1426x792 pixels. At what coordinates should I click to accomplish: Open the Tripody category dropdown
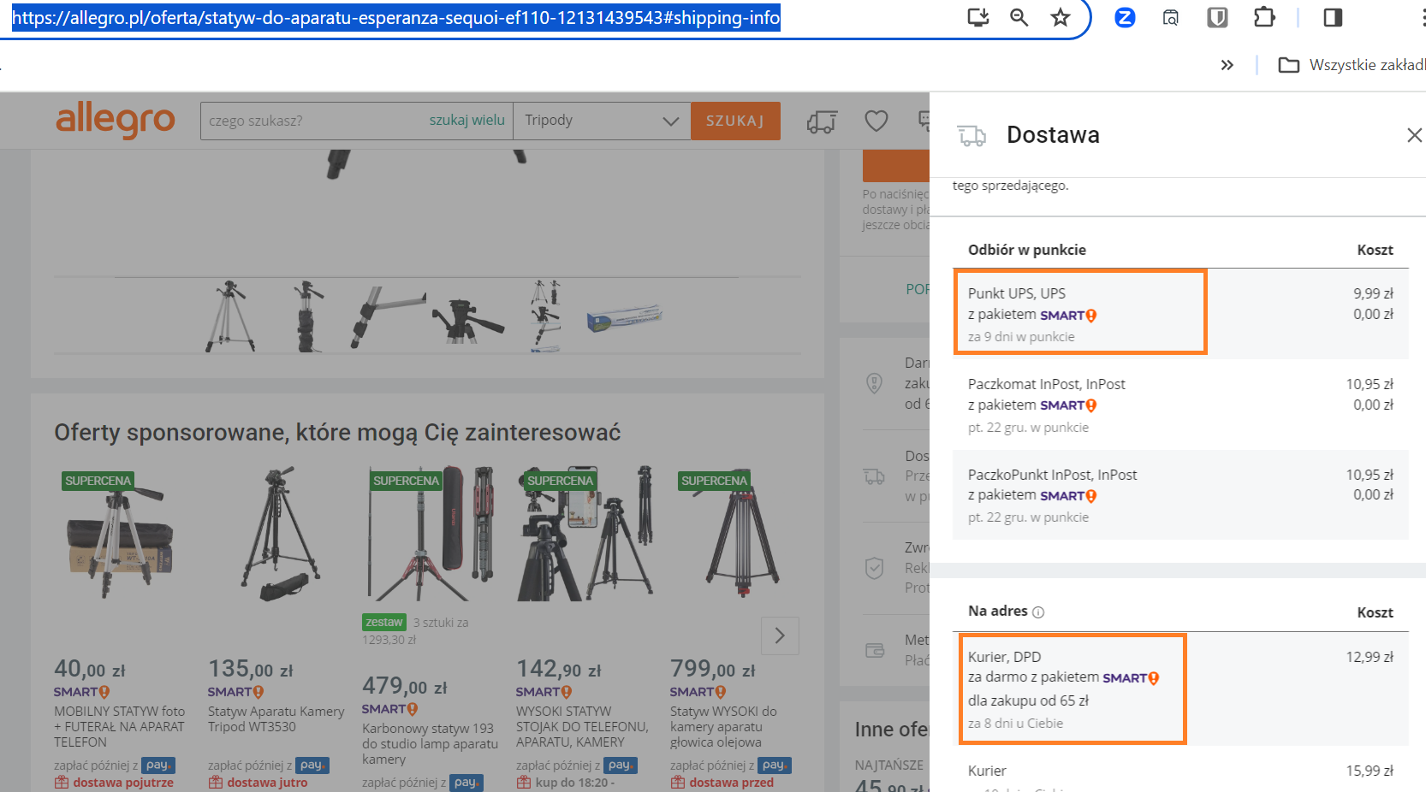click(602, 121)
